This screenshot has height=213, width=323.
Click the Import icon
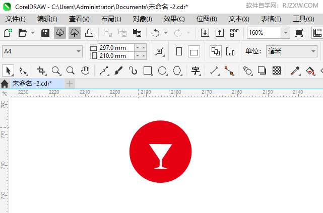pyautogui.click(x=205, y=33)
